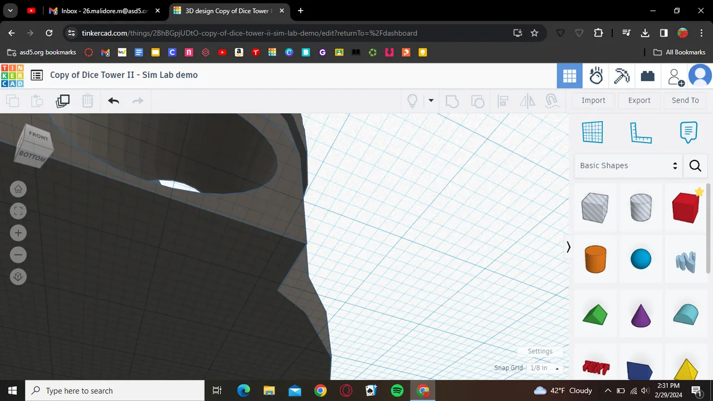Open asd5.org bookmarks folder
Screen dimensions: 713x401
(x=42, y=52)
